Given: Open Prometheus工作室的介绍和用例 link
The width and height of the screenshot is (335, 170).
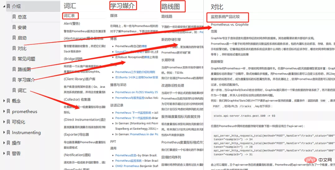Looking at the screenshot, I should pyautogui.click(x=135, y=72).
